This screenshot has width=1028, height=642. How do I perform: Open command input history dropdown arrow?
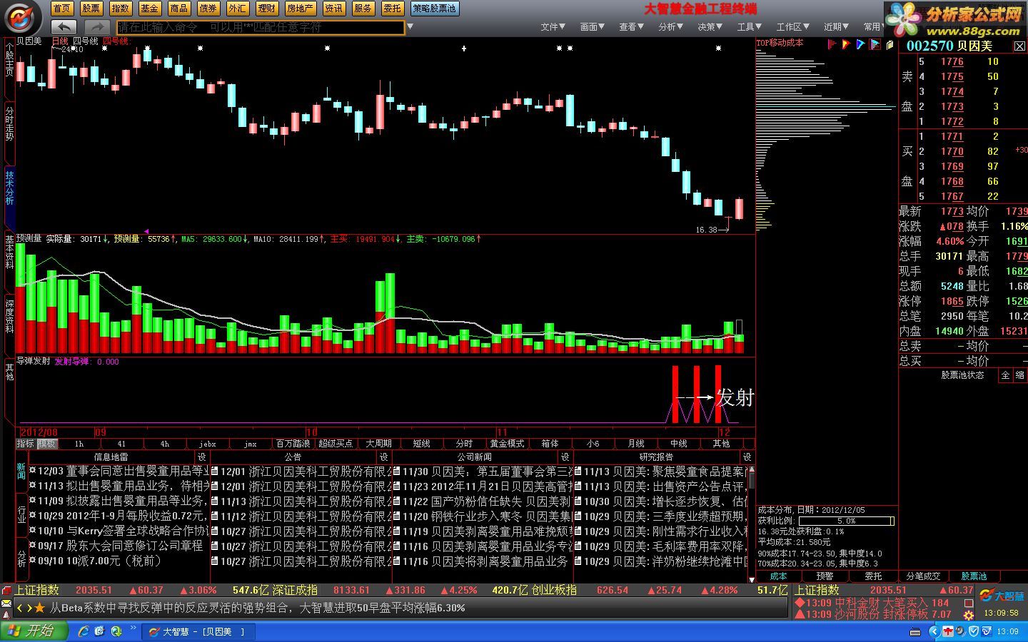tap(410, 27)
